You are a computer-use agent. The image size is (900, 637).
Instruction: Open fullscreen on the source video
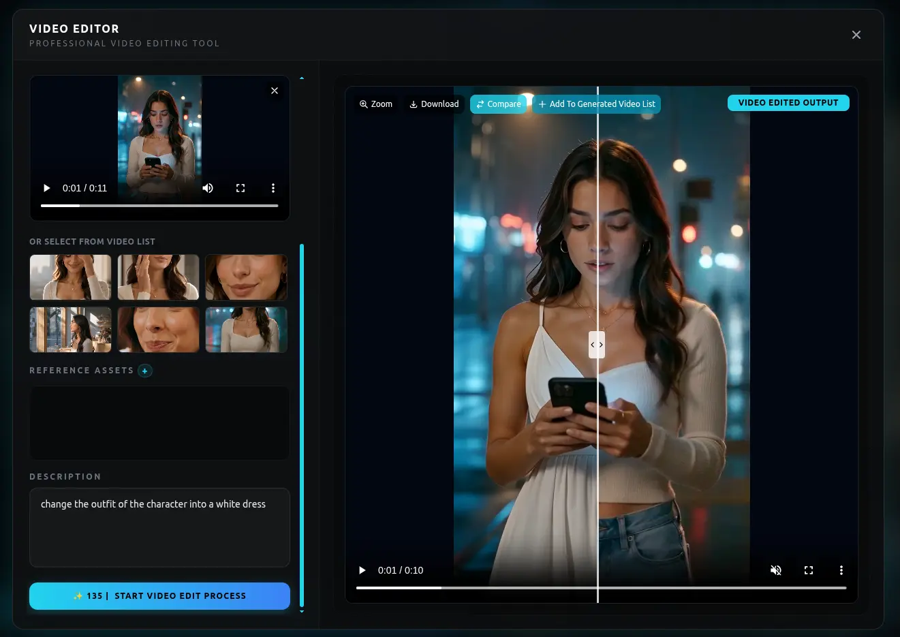(240, 188)
